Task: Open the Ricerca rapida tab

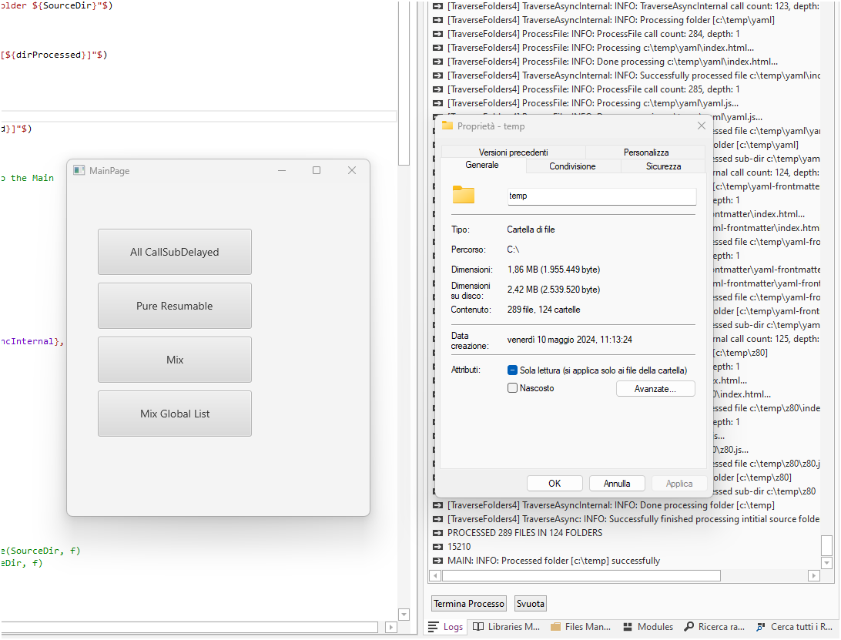Action: (x=715, y=627)
